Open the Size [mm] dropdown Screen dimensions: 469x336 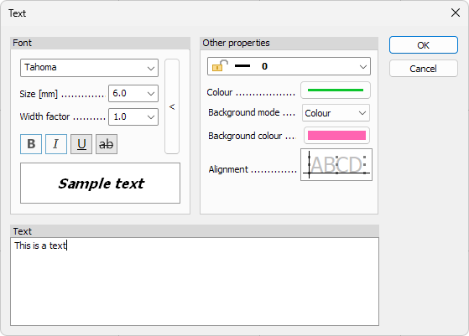[133, 94]
